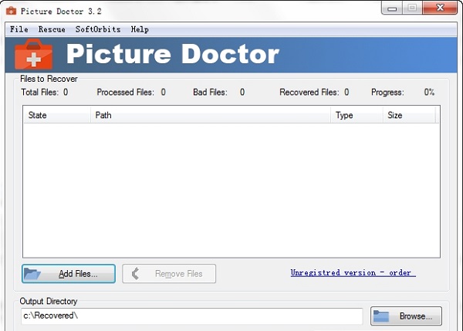The width and height of the screenshot is (463, 331).
Task: Follow the Unregistred version order link
Action: click(x=353, y=272)
